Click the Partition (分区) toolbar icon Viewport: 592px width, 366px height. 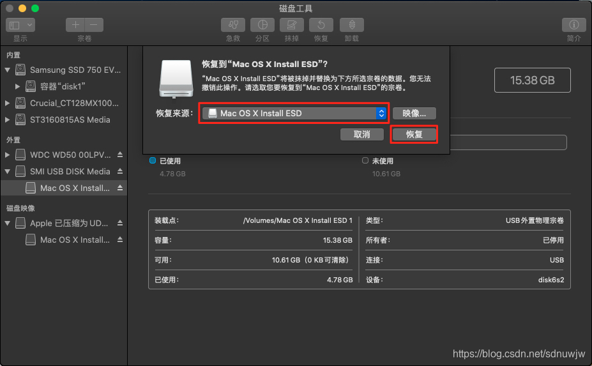[x=262, y=25]
